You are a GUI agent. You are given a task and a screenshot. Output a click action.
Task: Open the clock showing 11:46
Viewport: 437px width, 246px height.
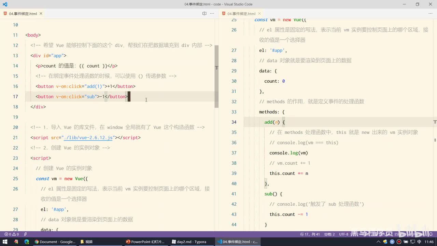click(x=429, y=242)
